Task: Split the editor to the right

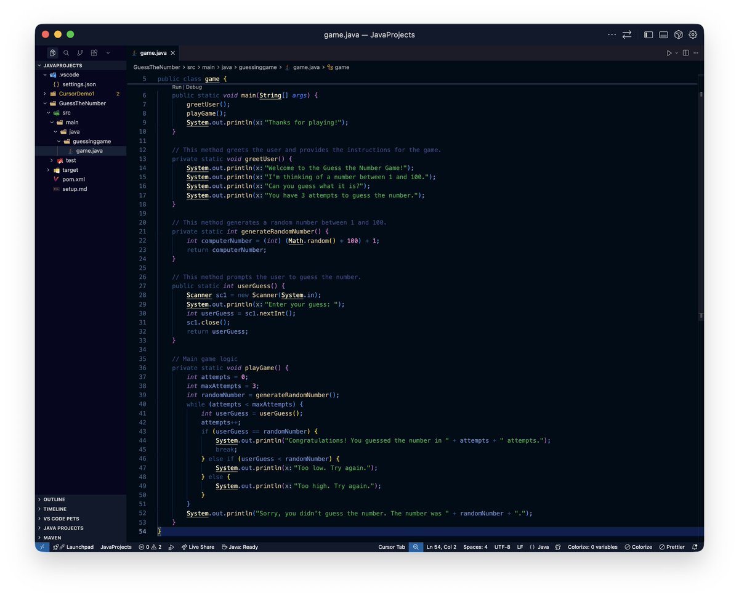Action: (685, 53)
